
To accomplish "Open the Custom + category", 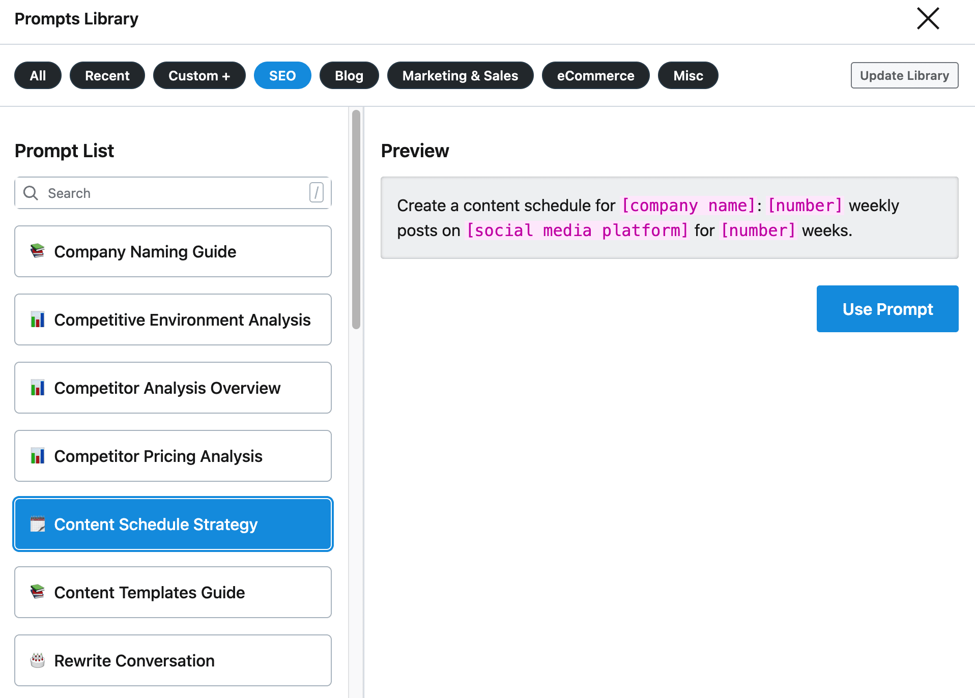I will [x=199, y=75].
